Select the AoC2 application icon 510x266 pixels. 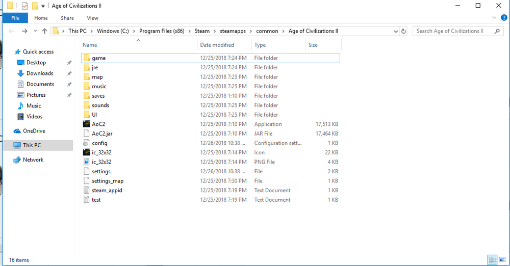click(x=87, y=124)
